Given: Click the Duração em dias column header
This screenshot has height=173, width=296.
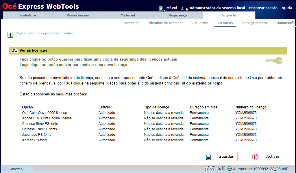Looking at the screenshot, I should coord(203,107).
